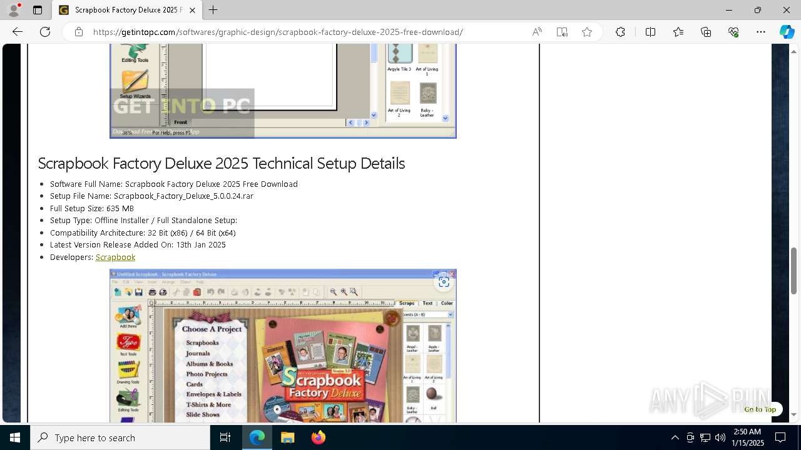Toggle the Split screen icon
Viewport: 801px width, 450px height.
650,32
